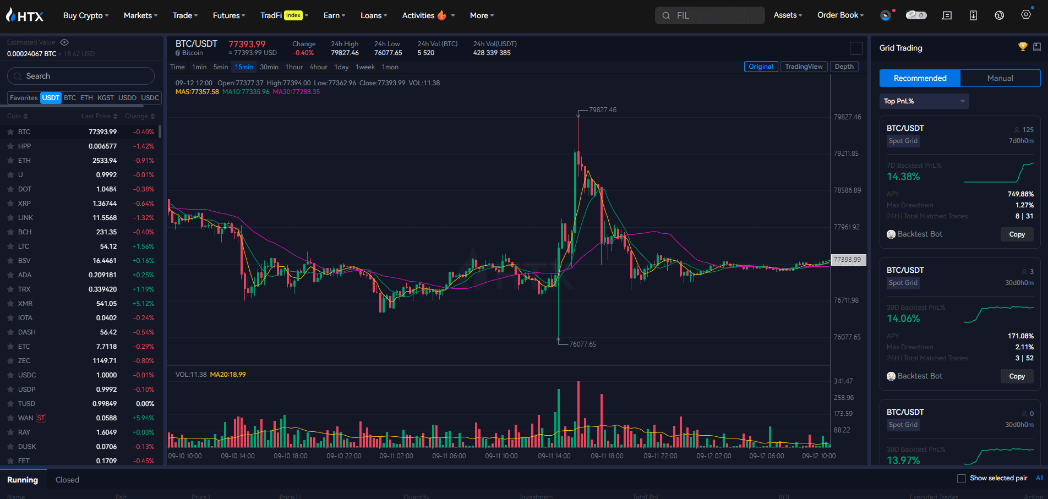Favorite the HPP coin star

click(10, 146)
